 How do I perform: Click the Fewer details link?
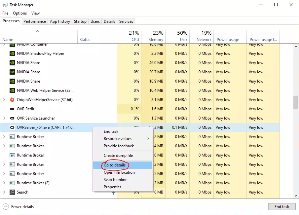point(22,207)
